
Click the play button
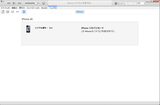(14, 3)
